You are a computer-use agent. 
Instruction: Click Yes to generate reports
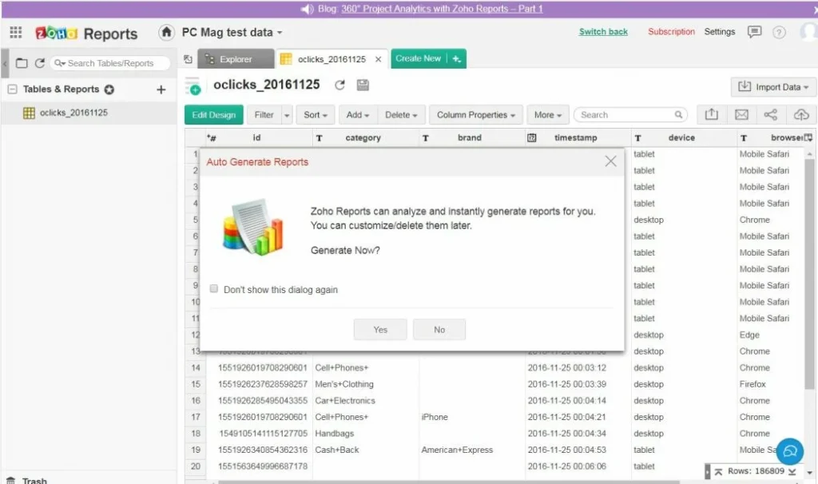tap(380, 330)
